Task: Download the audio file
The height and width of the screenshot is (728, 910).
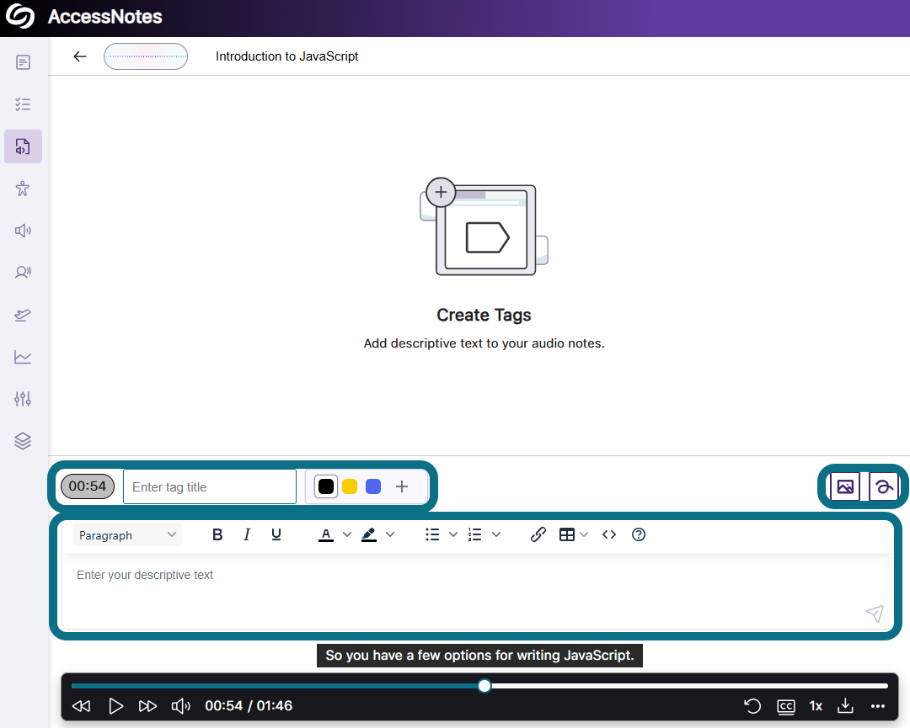Action: [846, 706]
